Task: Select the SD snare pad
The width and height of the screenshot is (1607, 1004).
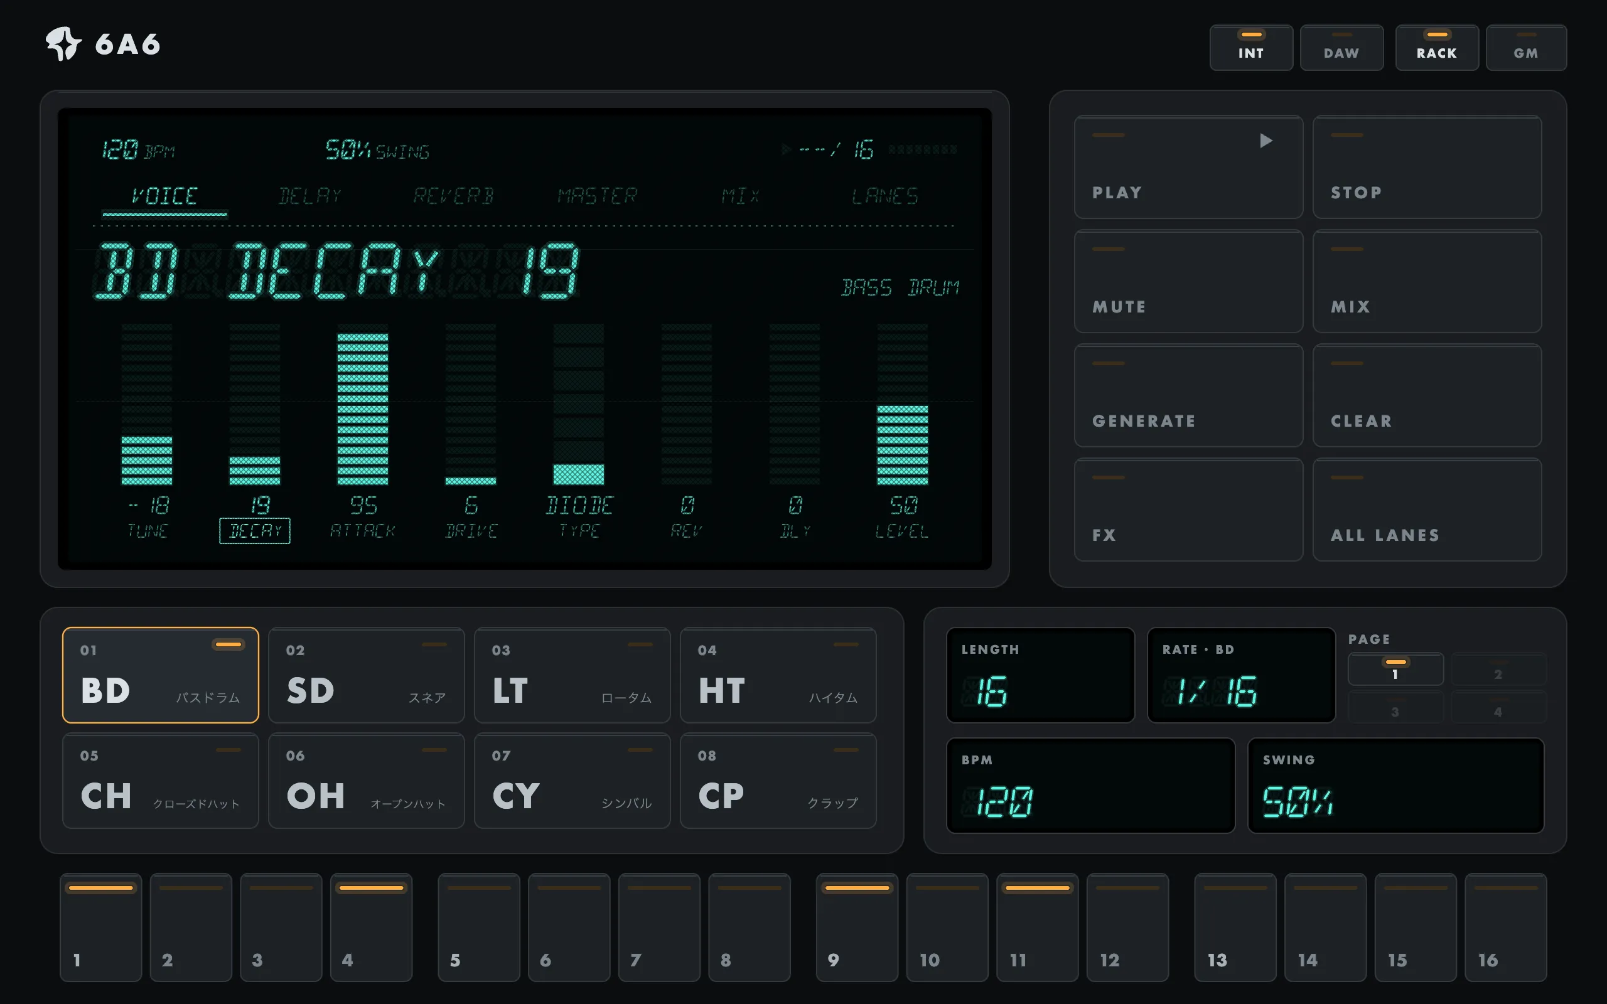Action: [367, 675]
